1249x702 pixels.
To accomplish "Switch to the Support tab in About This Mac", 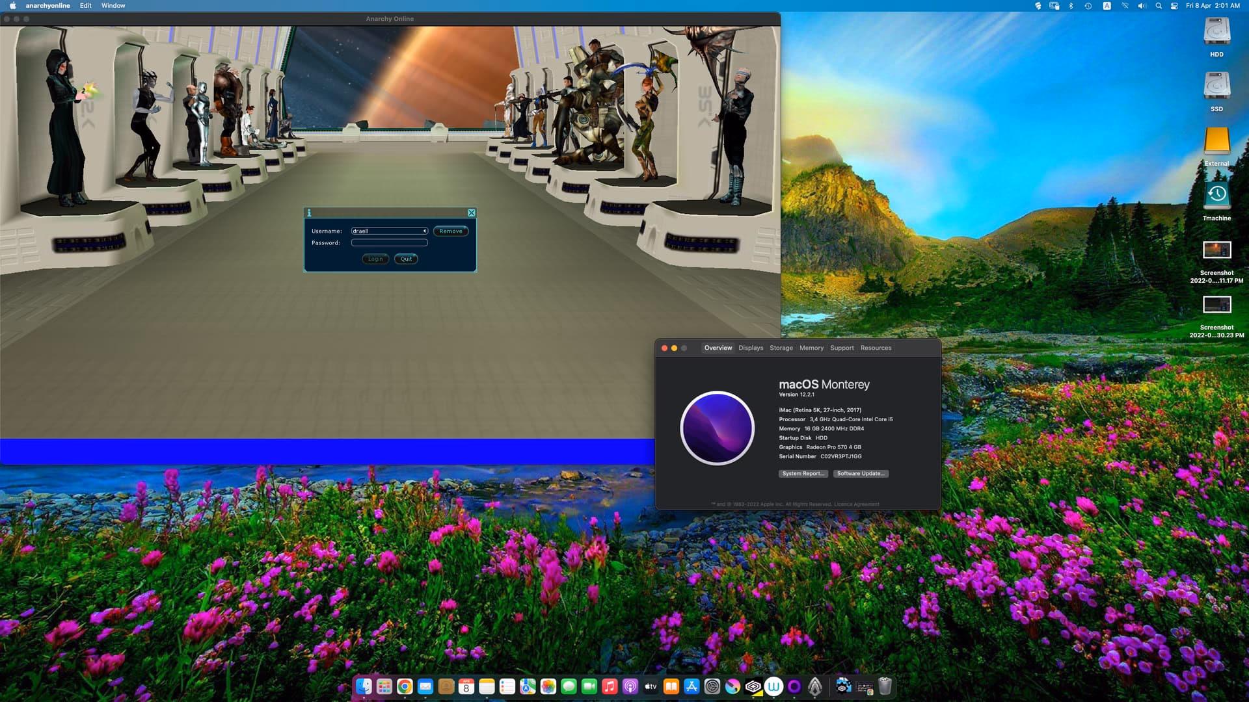I will coord(842,348).
